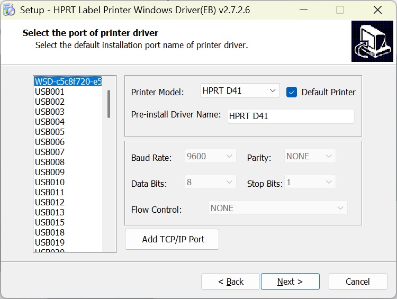This screenshot has height=299, width=397.
Task: Open the Parity dropdown
Action: click(310, 157)
